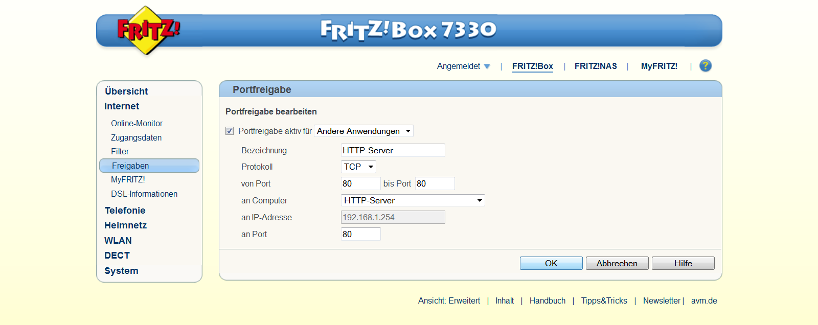Toggle the Portfreigabe aktiv checkbox
Screen dimensions: 818x325
pos(230,131)
